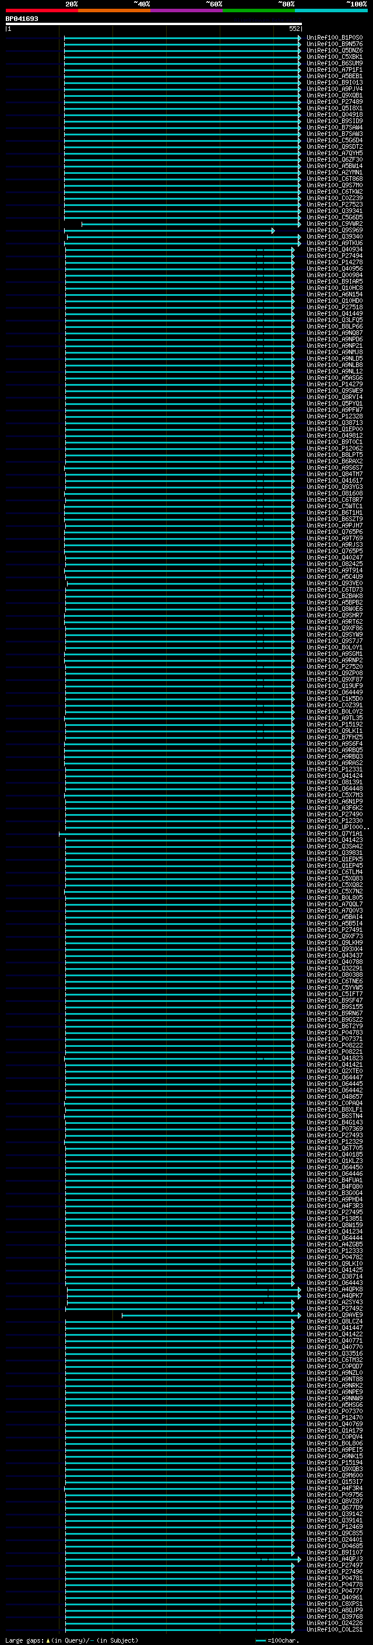The width and height of the screenshot is (373, 1645).
Task: Click the white query sequence bar
Action: click(153, 23)
